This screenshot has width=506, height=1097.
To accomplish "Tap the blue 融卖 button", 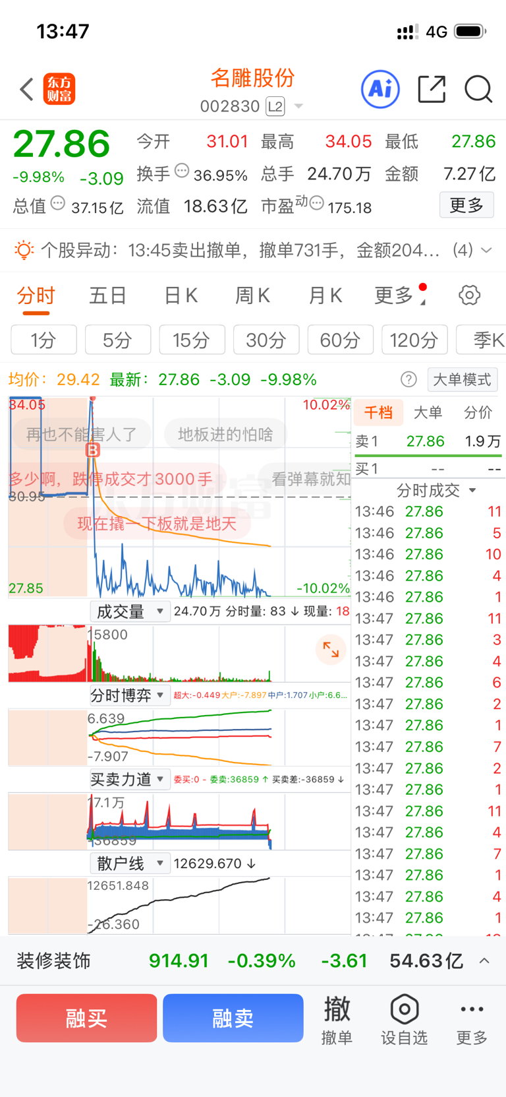I will (233, 1018).
